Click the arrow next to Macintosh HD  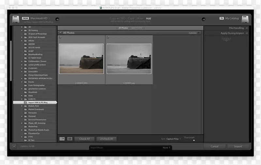(x=57, y=19)
